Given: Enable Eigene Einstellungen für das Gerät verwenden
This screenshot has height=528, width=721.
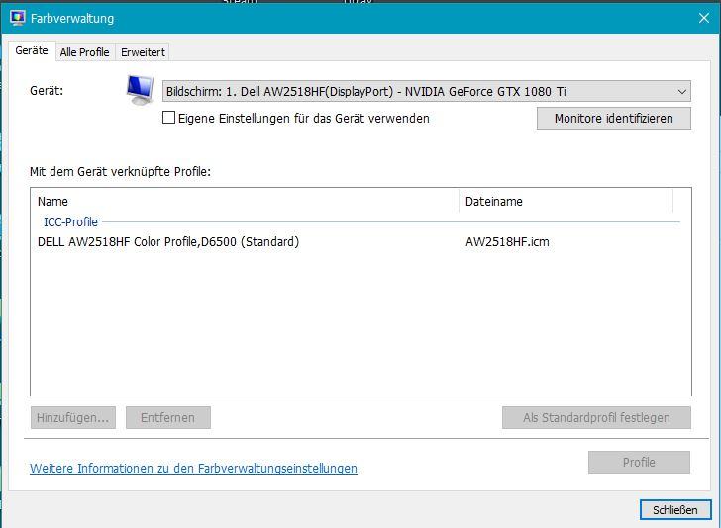Looking at the screenshot, I should point(168,118).
